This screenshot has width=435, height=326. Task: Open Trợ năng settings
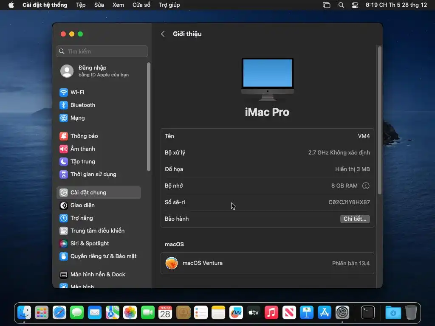tap(99, 218)
